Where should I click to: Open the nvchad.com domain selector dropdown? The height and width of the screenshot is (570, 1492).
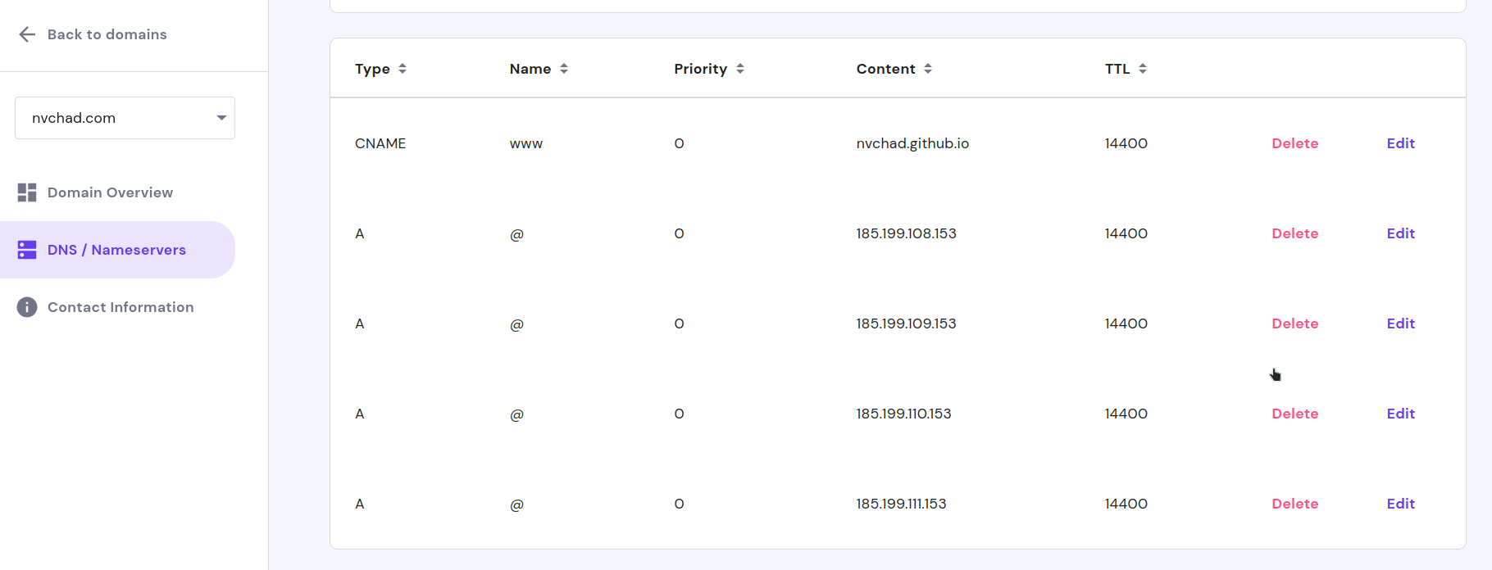(x=220, y=117)
